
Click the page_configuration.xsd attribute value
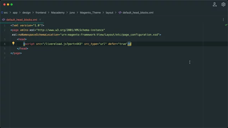pyautogui.click(x=110, y=35)
